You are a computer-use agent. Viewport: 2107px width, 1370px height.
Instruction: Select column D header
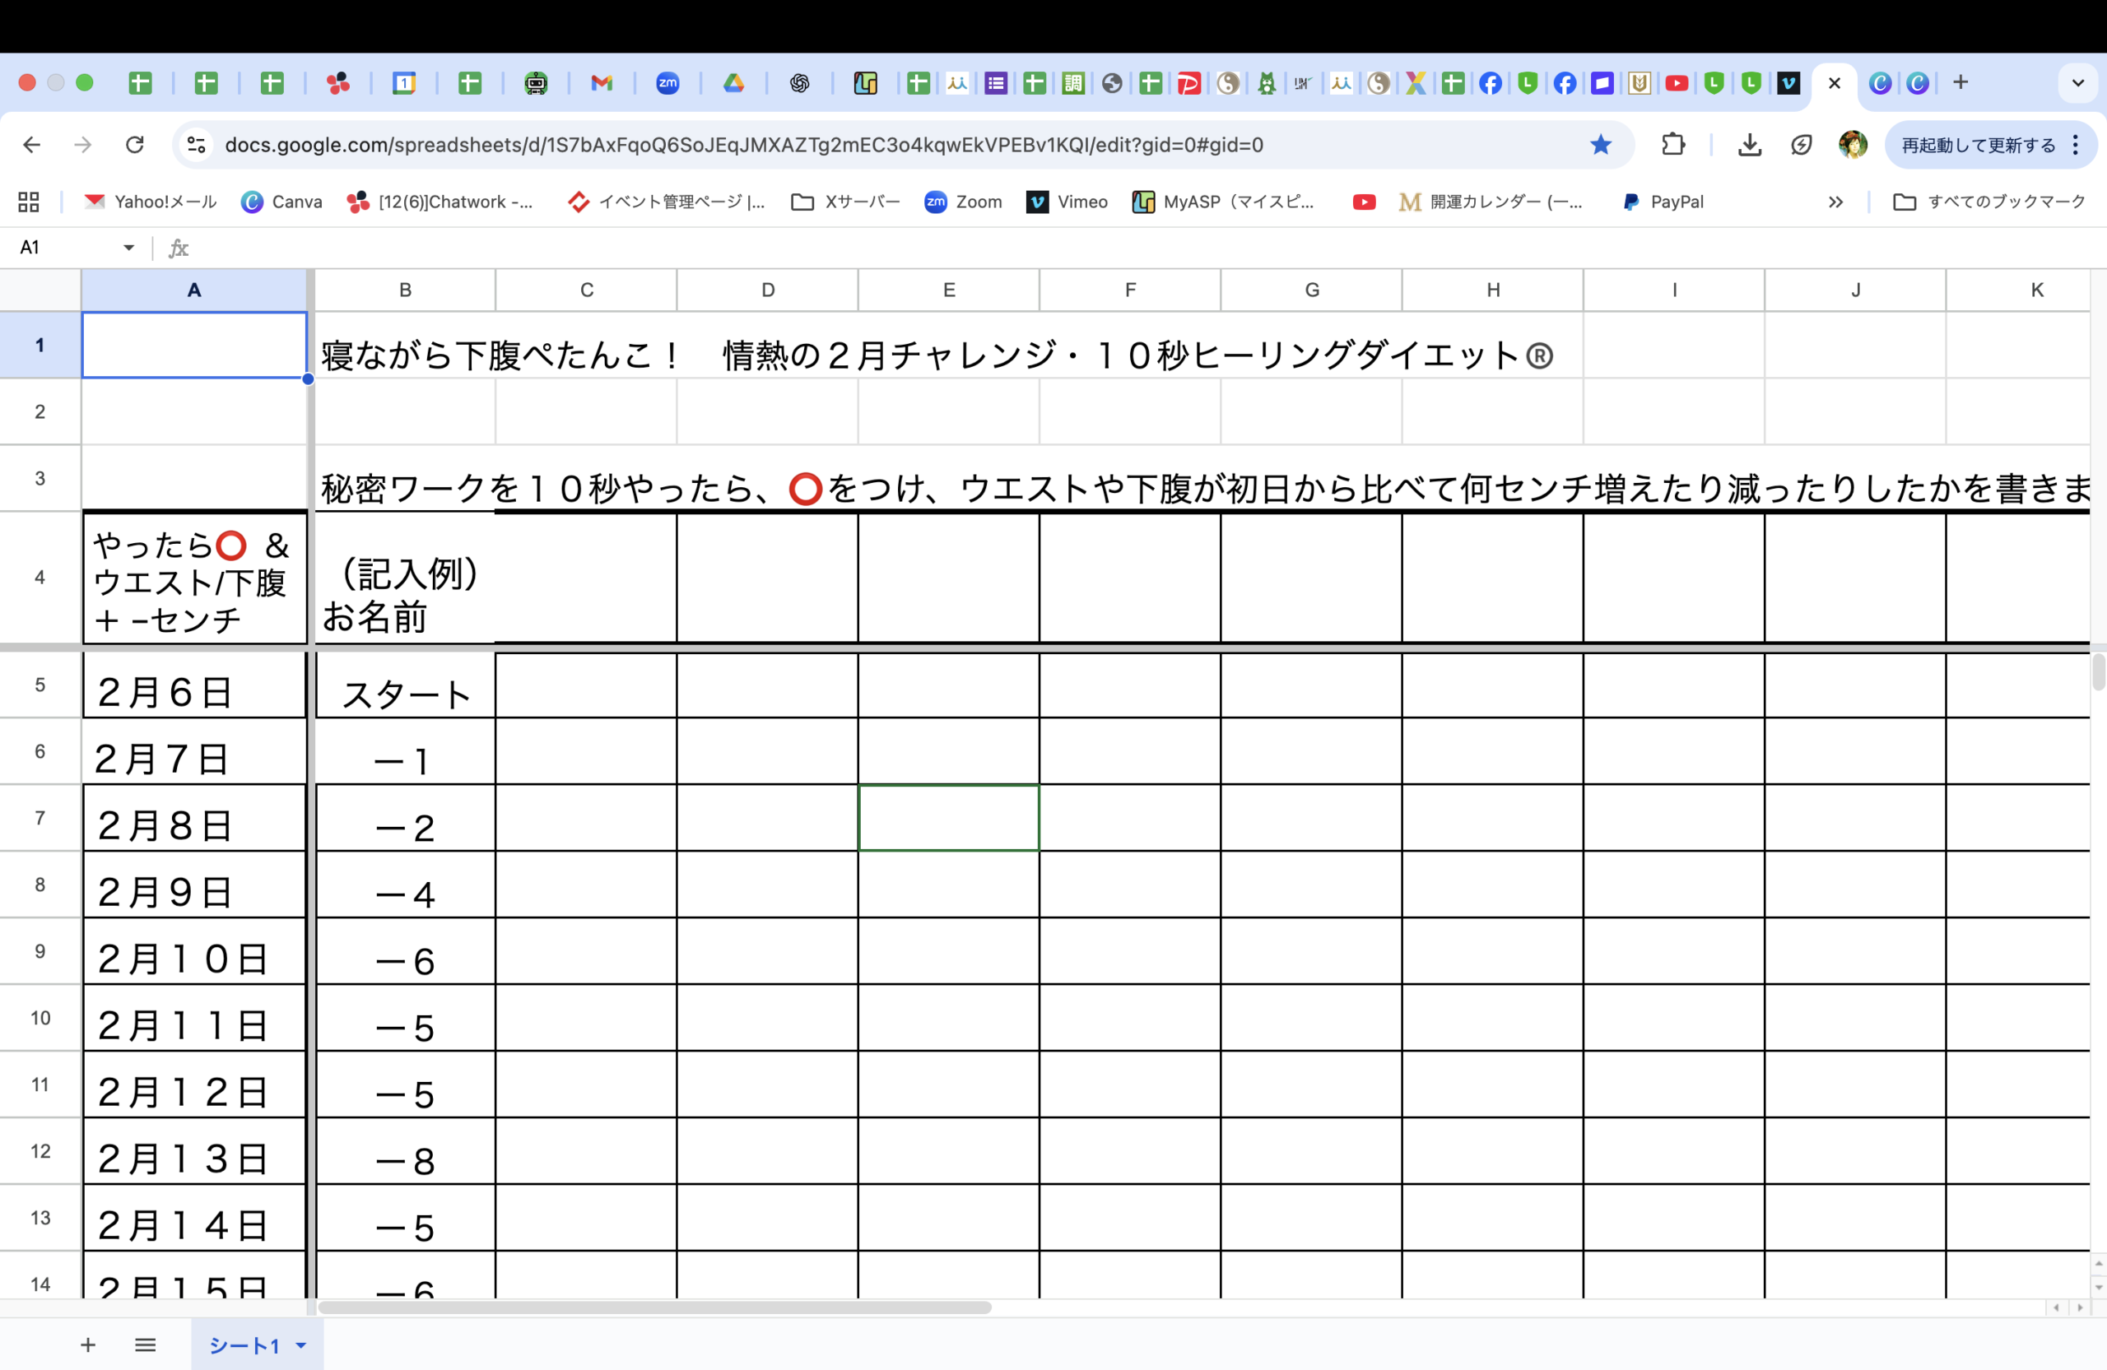[768, 290]
